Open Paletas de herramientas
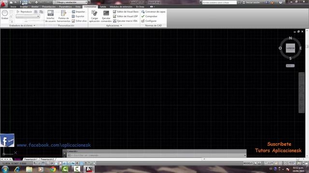 pos(63,16)
